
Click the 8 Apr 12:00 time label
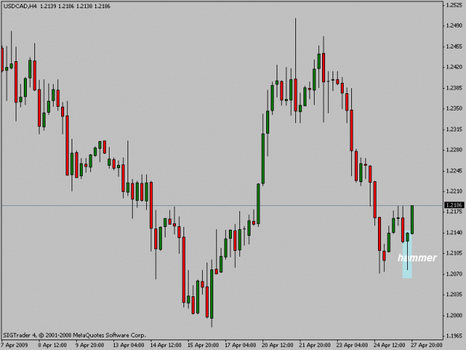tap(52, 346)
